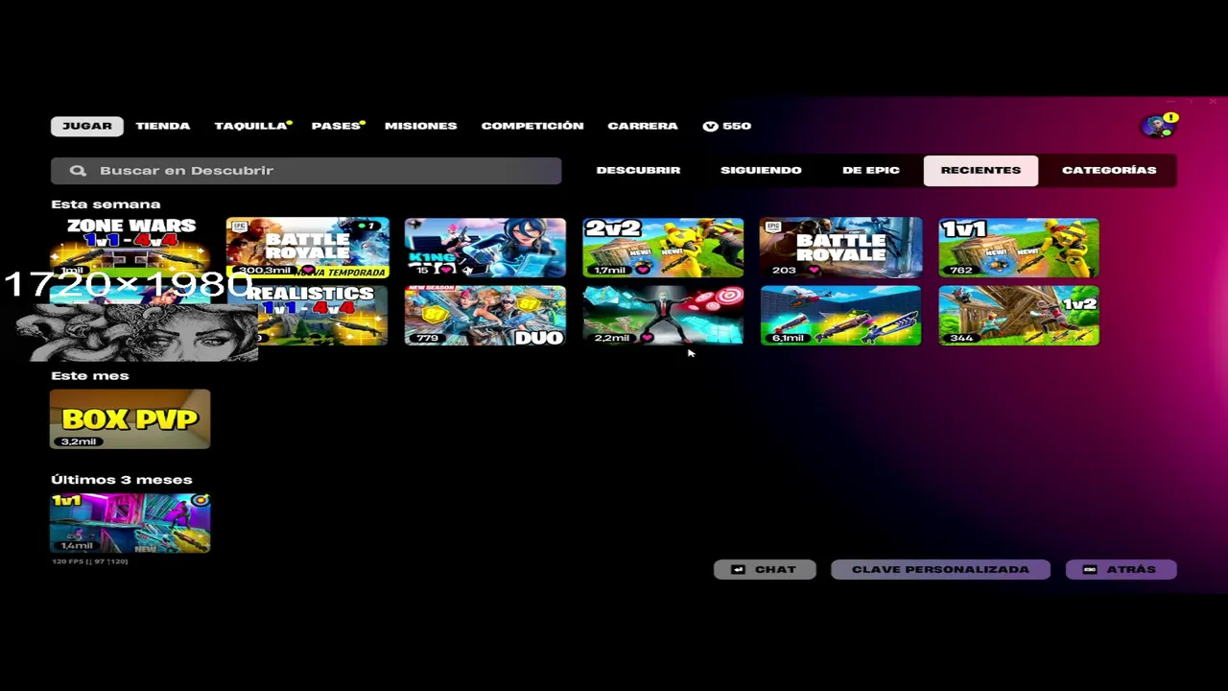Viewport: 1228px width, 691px height.
Task: Click CLAVE PERSONALIZADA button
Action: click(940, 569)
